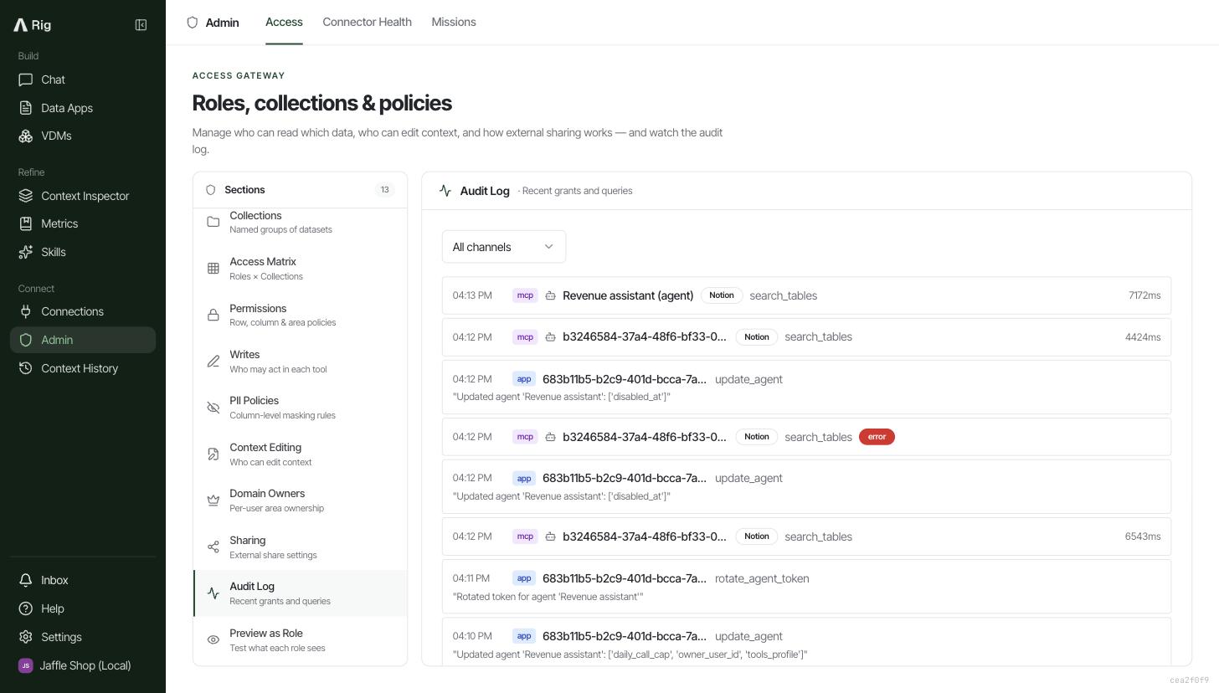Click the Audit Log pulse icon in panel header
Screen dimensions: 1219x693
coord(445,191)
